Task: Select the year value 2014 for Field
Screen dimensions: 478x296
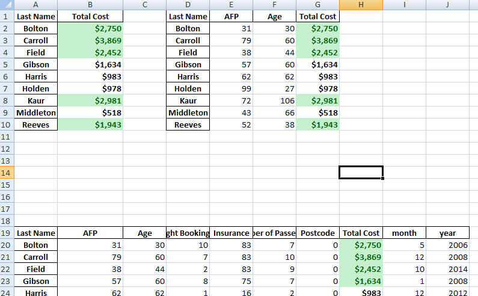Action: (447, 269)
